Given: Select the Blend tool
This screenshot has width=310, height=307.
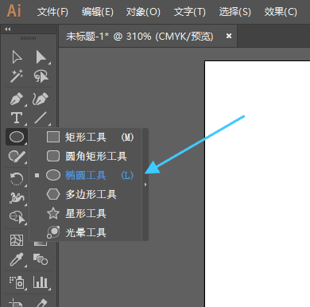Looking at the screenshot, I should (41, 259).
